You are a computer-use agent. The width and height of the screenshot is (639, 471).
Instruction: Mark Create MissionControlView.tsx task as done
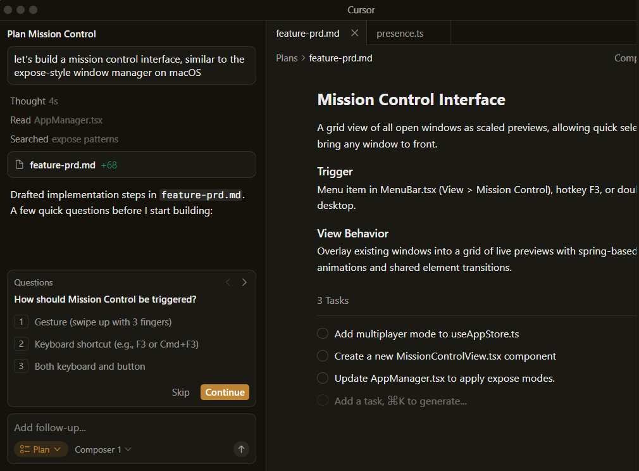pyautogui.click(x=323, y=356)
